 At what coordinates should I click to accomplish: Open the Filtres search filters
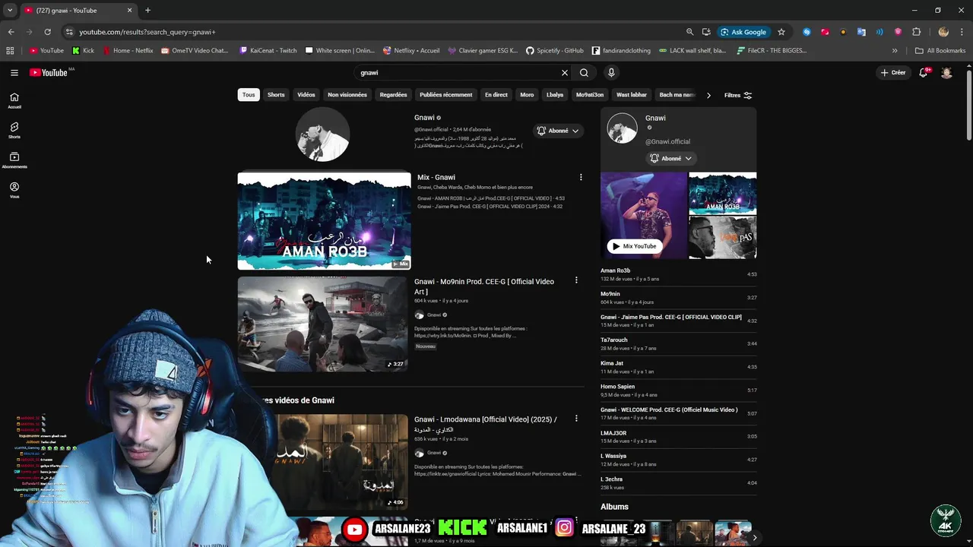[x=738, y=95]
